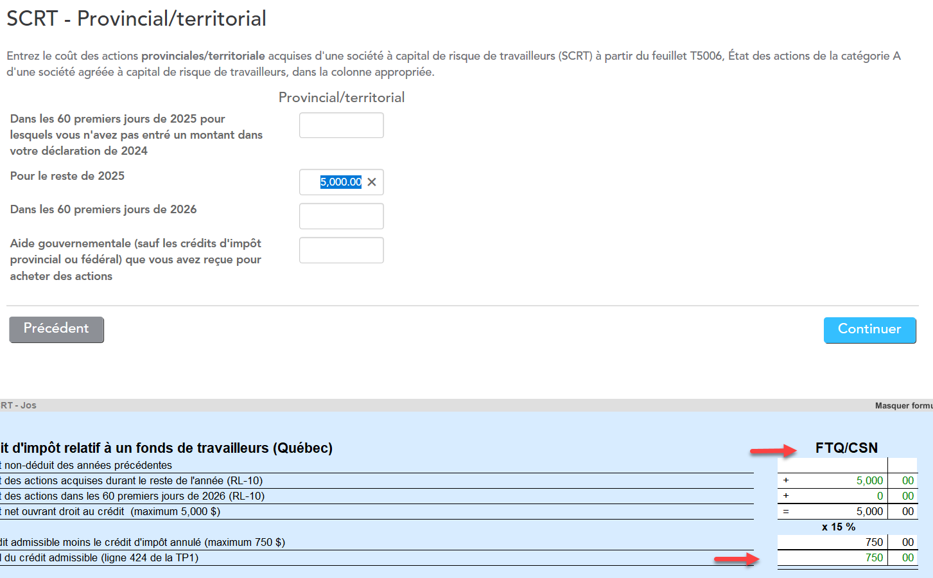Select the green 750 value on the line 424 row
The height and width of the screenshot is (578, 933).
(874, 557)
